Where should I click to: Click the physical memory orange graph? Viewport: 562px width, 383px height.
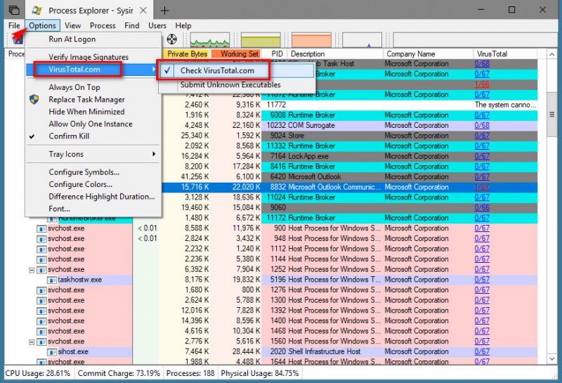(x=311, y=40)
